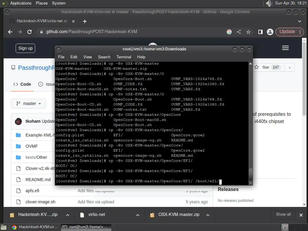Bookmark this page with the star

248,32
